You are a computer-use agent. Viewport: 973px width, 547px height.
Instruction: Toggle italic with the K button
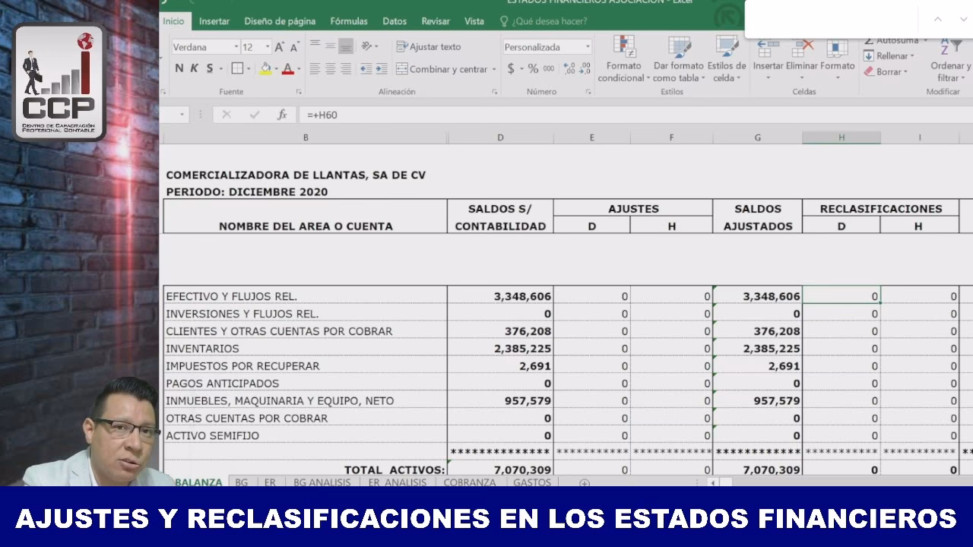(x=195, y=67)
